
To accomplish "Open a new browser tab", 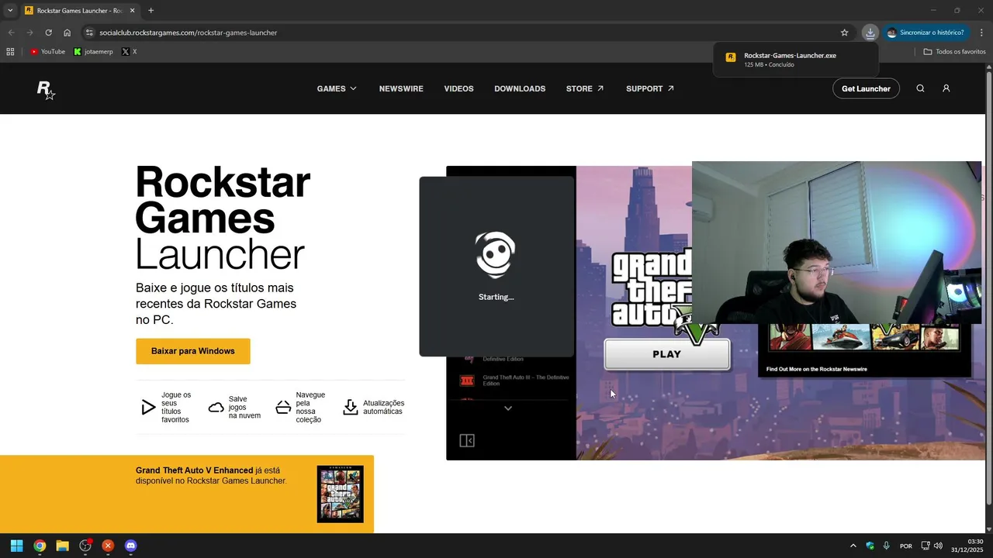I will point(151,11).
